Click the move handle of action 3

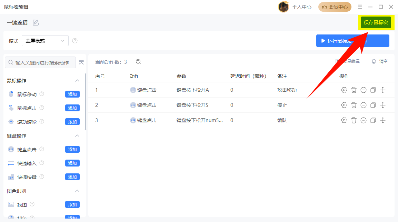(x=383, y=120)
